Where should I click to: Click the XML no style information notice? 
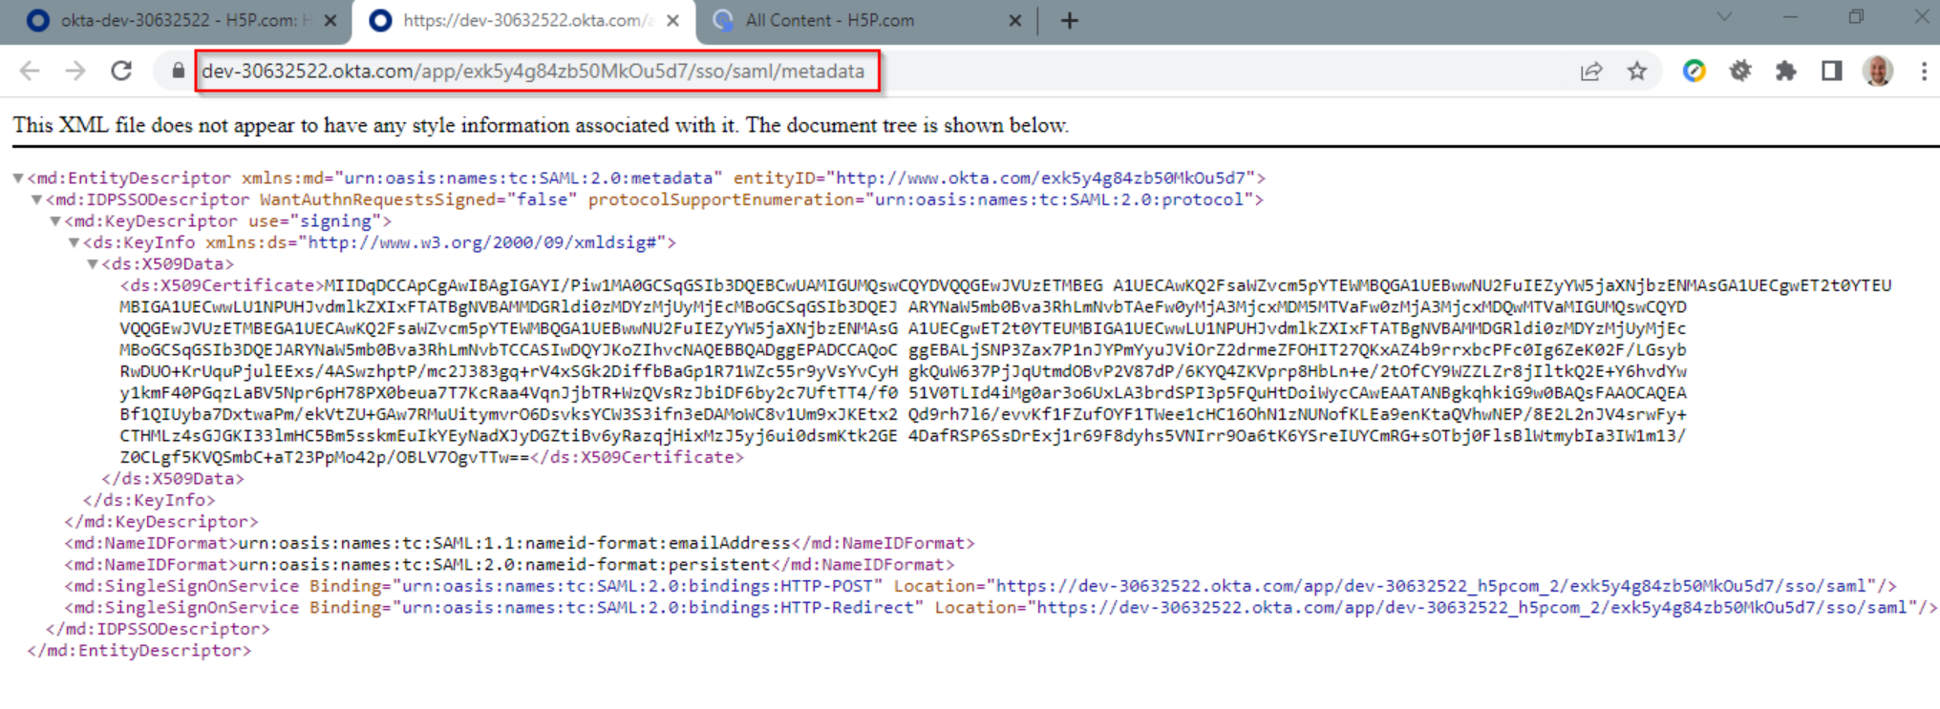(x=541, y=125)
